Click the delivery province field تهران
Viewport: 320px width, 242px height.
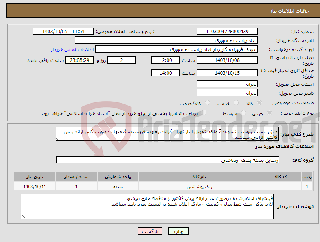227,84
